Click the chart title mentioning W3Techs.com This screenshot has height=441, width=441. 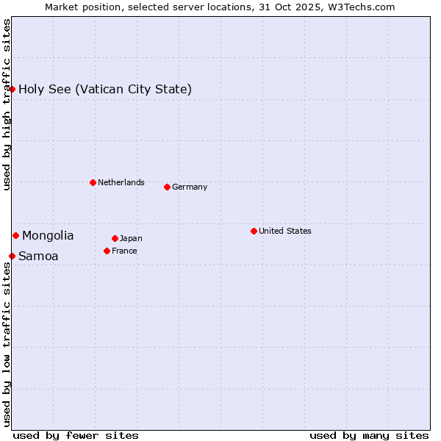click(220, 7)
